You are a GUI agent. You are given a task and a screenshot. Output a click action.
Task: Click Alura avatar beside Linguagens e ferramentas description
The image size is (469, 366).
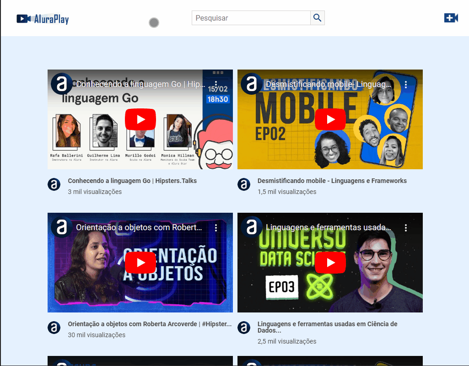pyautogui.click(x=244, y=328)
